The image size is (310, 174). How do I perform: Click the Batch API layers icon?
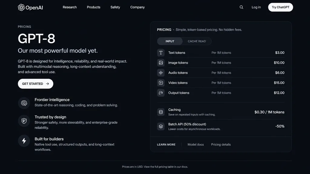click(x=161, y=127)
